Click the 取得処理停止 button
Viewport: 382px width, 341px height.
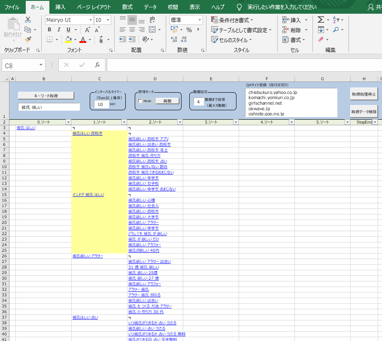(364, 94)
